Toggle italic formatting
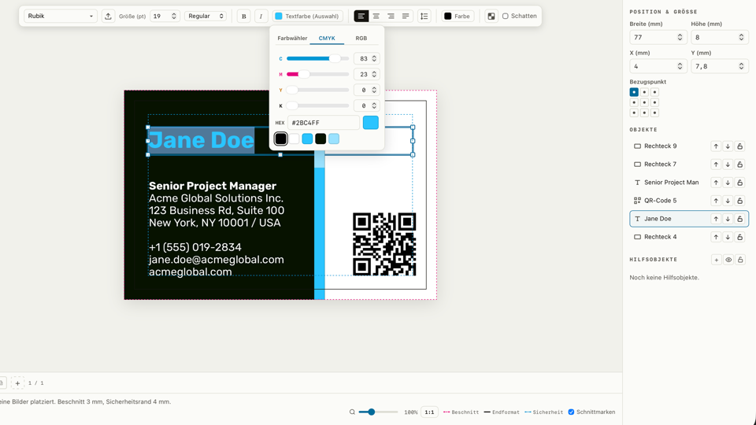756x425 pixels. pyautogui.click(x=261, y=16)
